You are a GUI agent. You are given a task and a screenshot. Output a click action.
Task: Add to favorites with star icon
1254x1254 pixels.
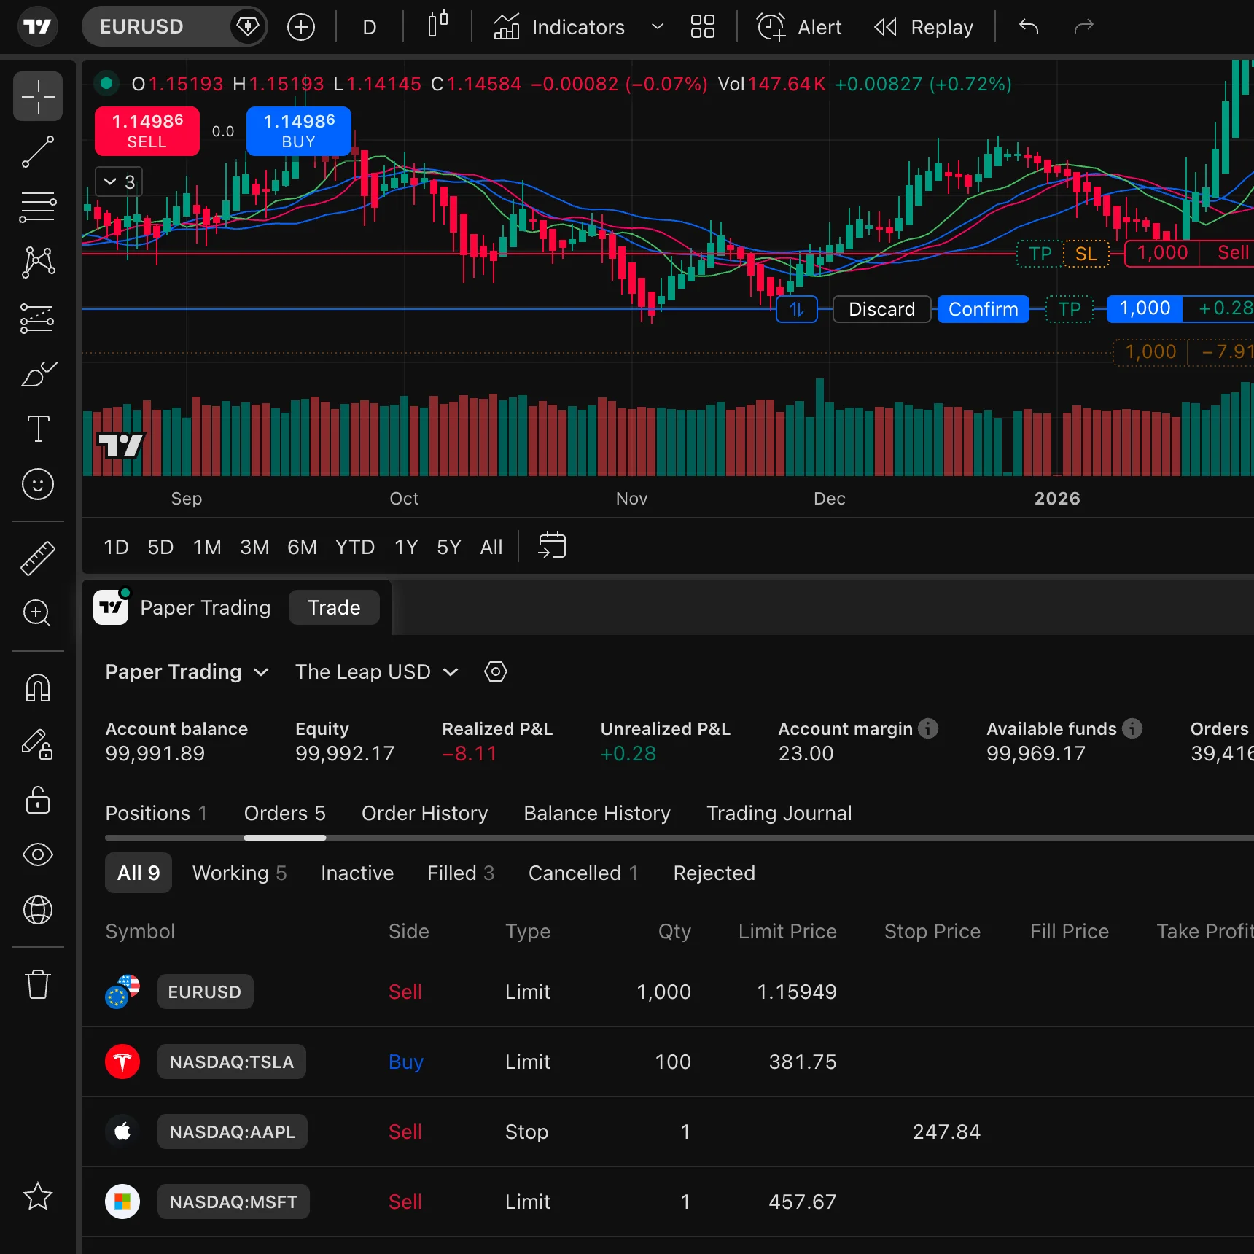click(38, 1196)
